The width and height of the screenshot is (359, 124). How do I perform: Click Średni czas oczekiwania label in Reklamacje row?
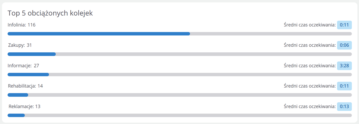[310, 107]
